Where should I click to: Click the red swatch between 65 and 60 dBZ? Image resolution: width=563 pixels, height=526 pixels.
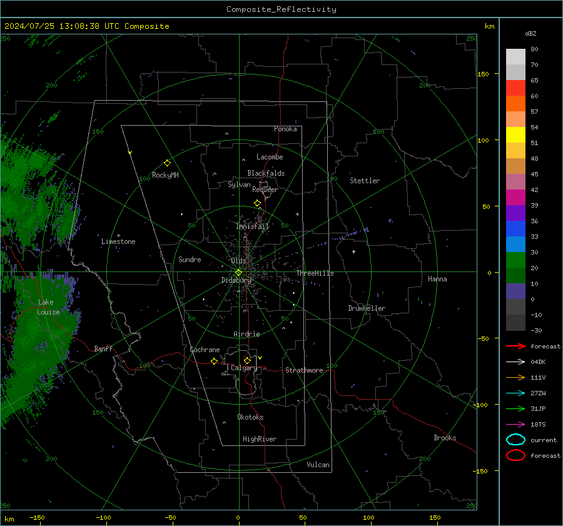pos(515,88)
